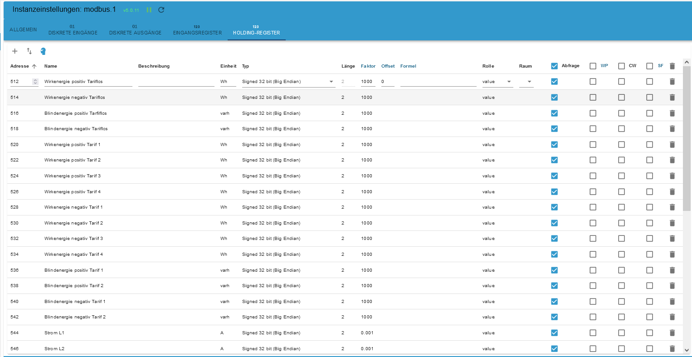Delete row 530 Wirkenergie negativ Tarif 2
Screen dimensions: 692x357
tap(672, 223)
